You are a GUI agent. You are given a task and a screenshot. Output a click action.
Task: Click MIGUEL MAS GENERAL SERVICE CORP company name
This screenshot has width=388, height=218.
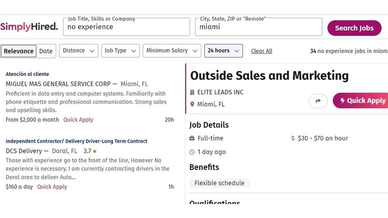point(58,84)
